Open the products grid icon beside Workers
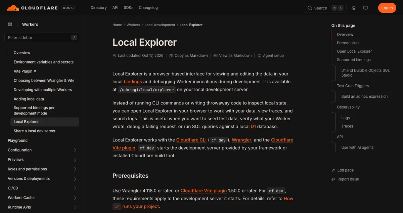This screenshot has width=403, height=213. tap(10, 25)
